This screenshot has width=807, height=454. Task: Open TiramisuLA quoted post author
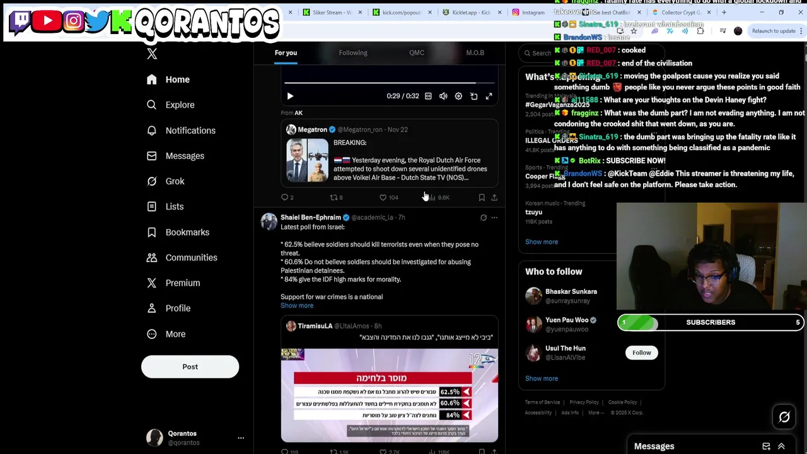pyautogui.click(x=315, y=326)
